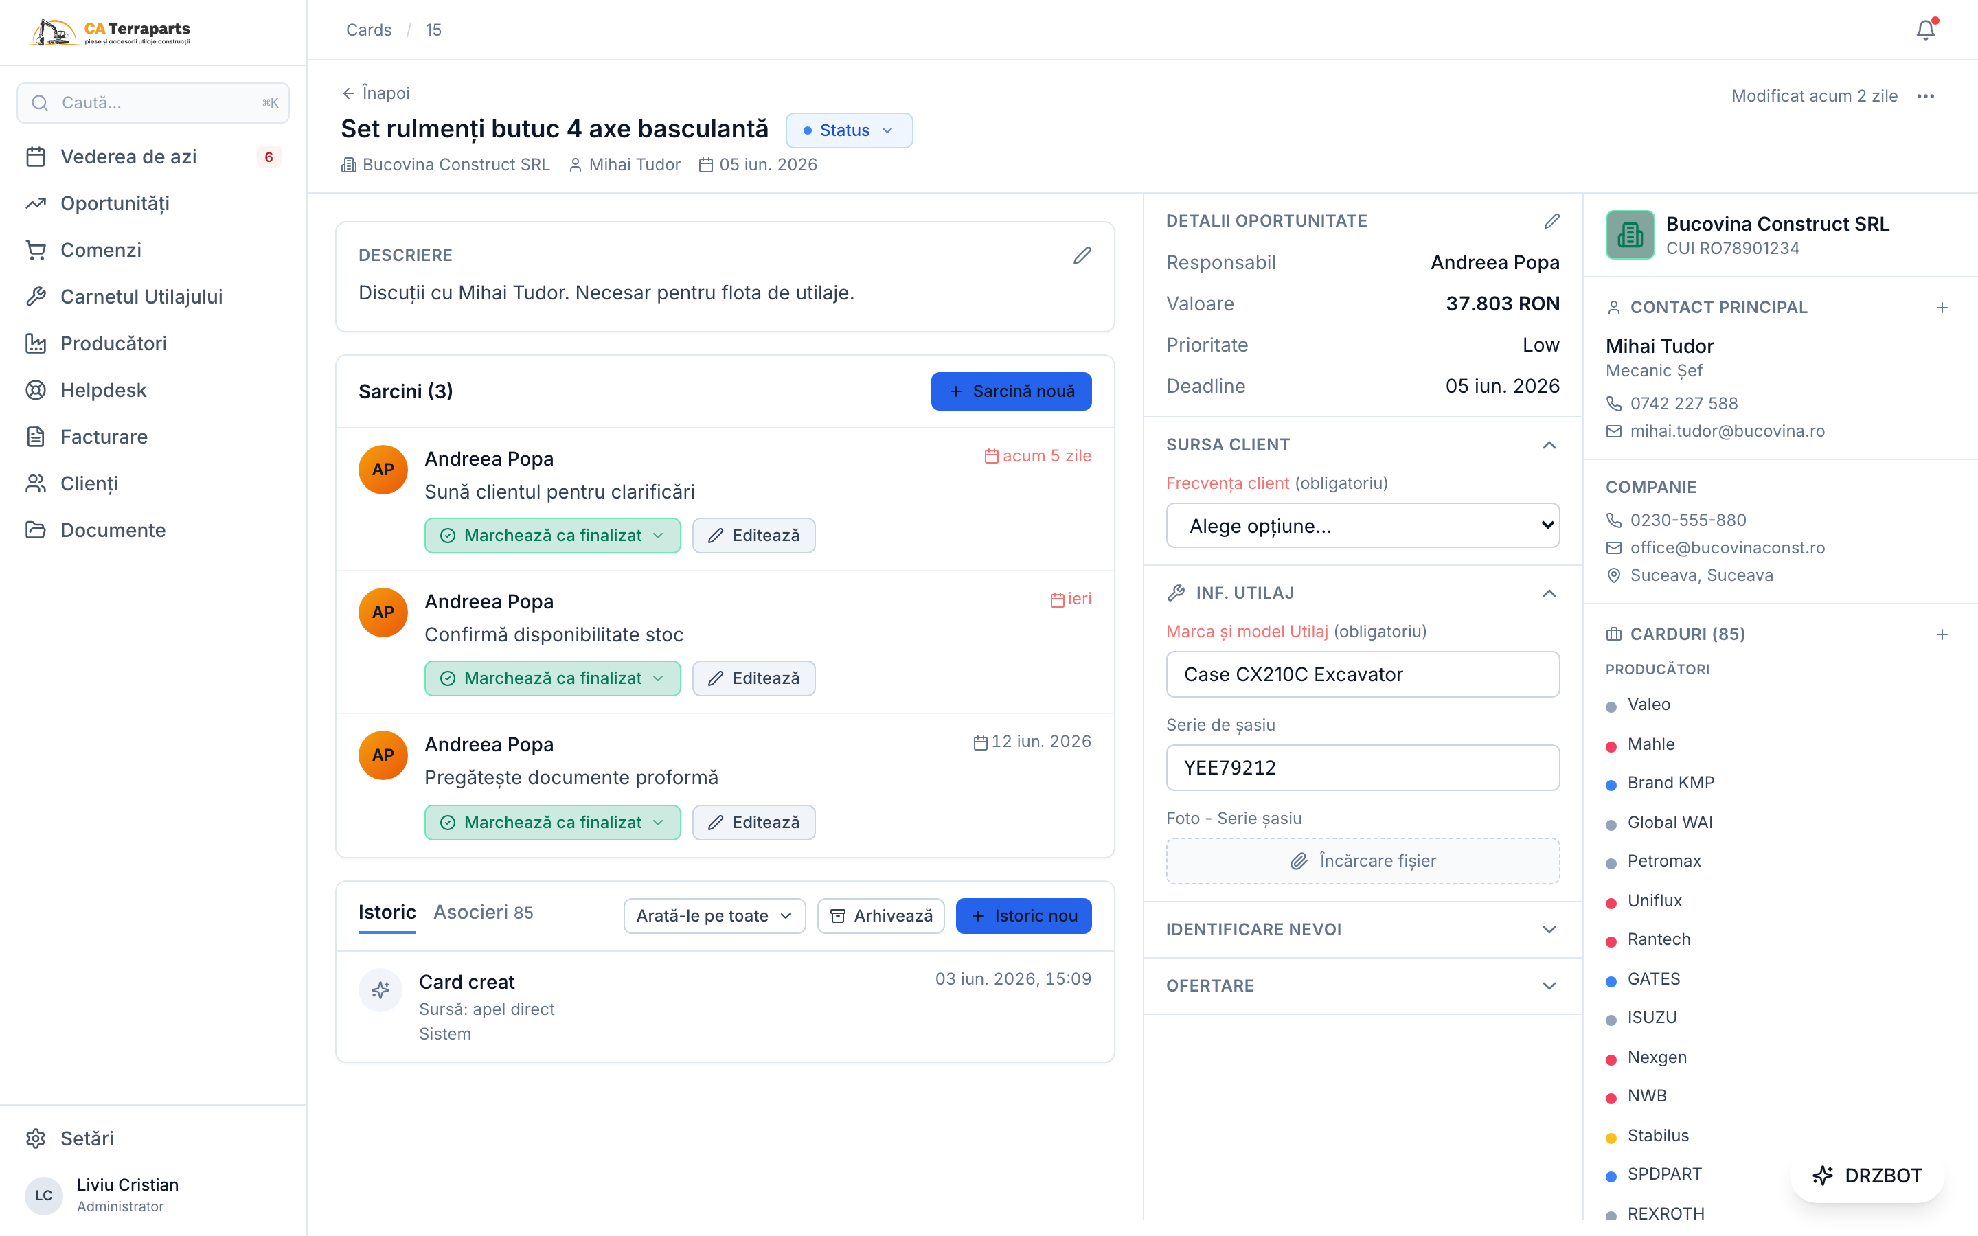This screenshot has height=1236, width=1978.
Task: Open the Status dropdown
Action: click(x=848, y=130)
